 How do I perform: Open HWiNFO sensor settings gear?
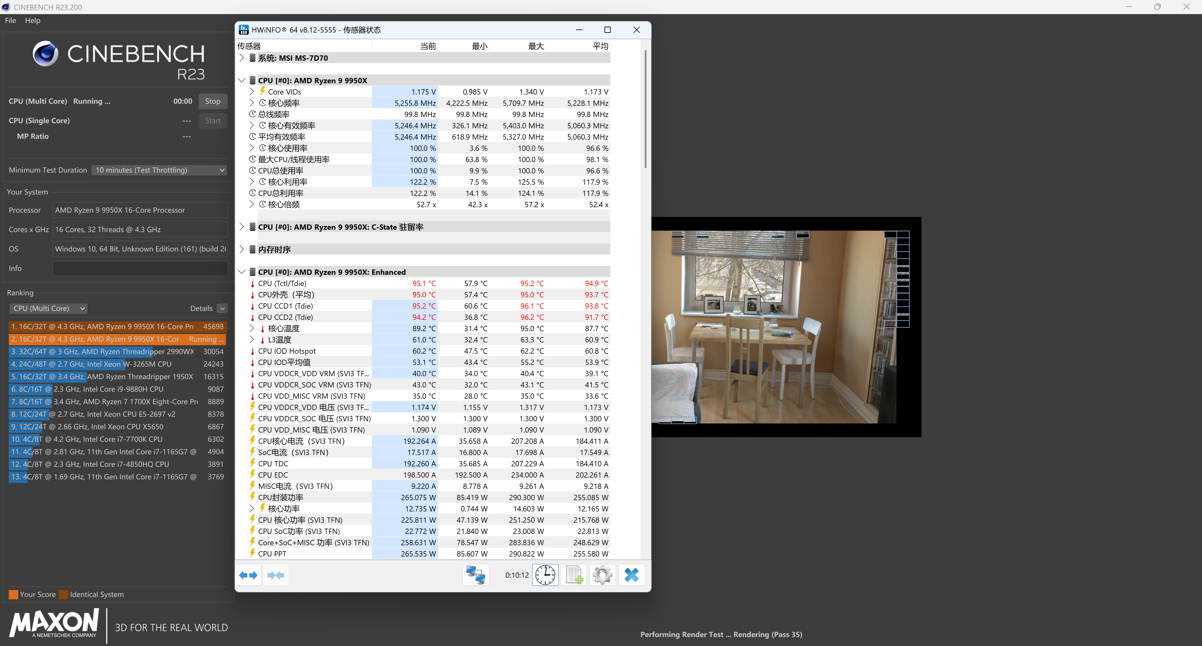pos(602,575)
